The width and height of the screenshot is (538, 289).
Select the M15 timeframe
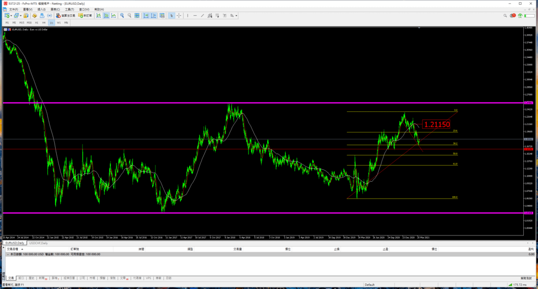pyautogui.click(x=22, y=23)
